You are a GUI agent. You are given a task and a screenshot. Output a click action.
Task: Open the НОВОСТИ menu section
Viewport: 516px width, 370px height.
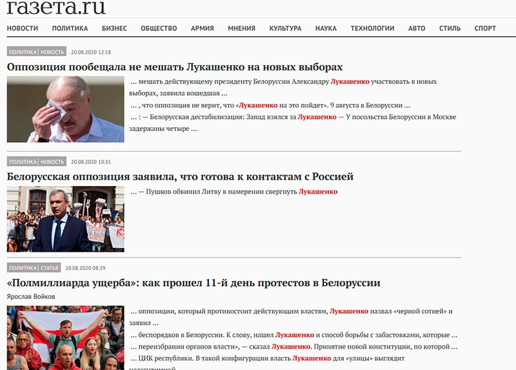pyautogui.click(x=23, y=28)
